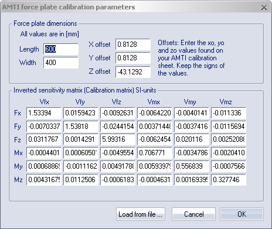Select the Fx Vmz cell -0.011336

pyautogui.click(x=229, y=113)
